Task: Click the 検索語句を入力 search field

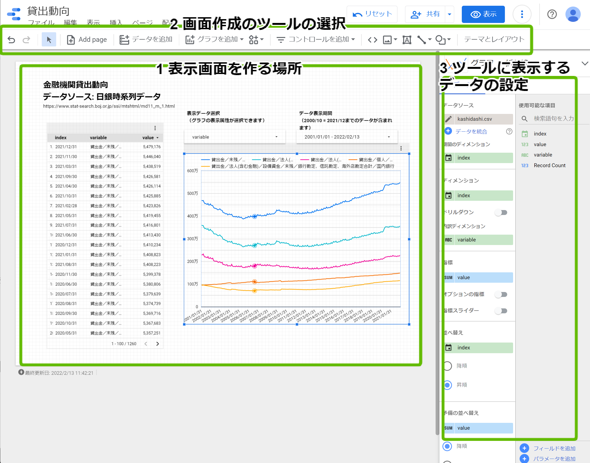Action: click(554, 119)
